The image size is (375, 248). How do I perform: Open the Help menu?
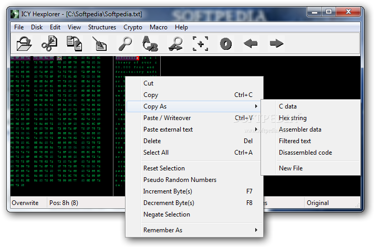click(x=181, y=27)
